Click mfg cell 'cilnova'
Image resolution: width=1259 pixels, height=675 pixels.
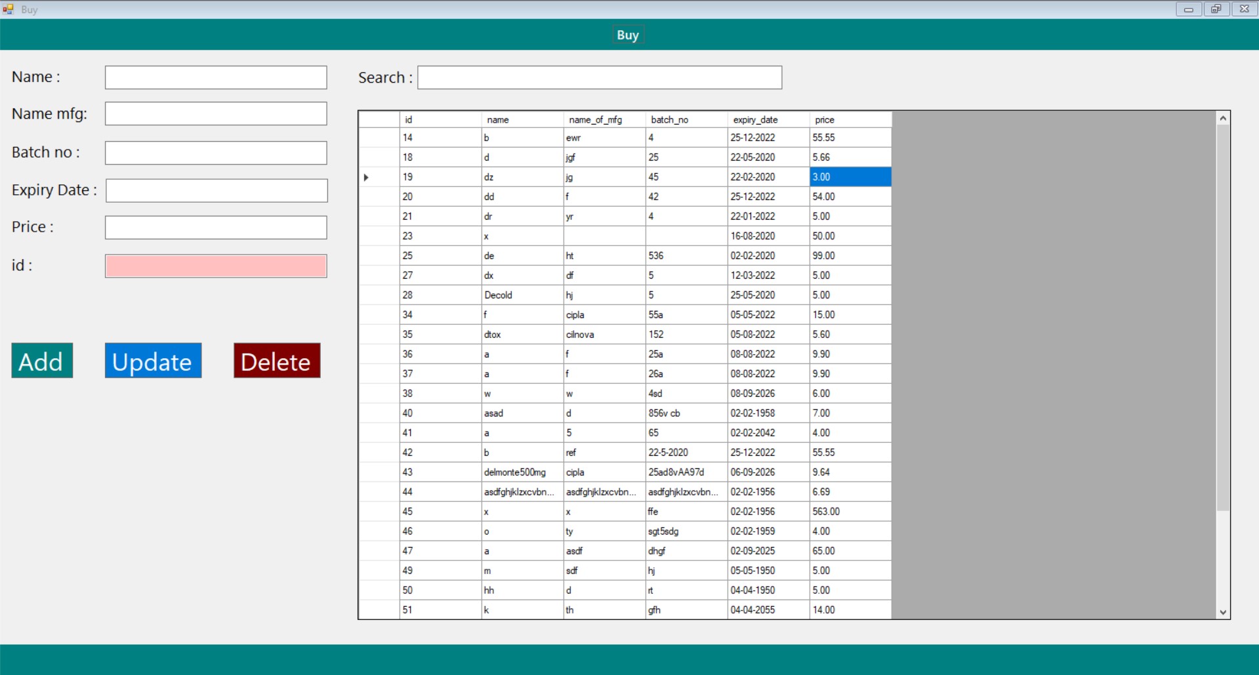(x=604, y=335)
